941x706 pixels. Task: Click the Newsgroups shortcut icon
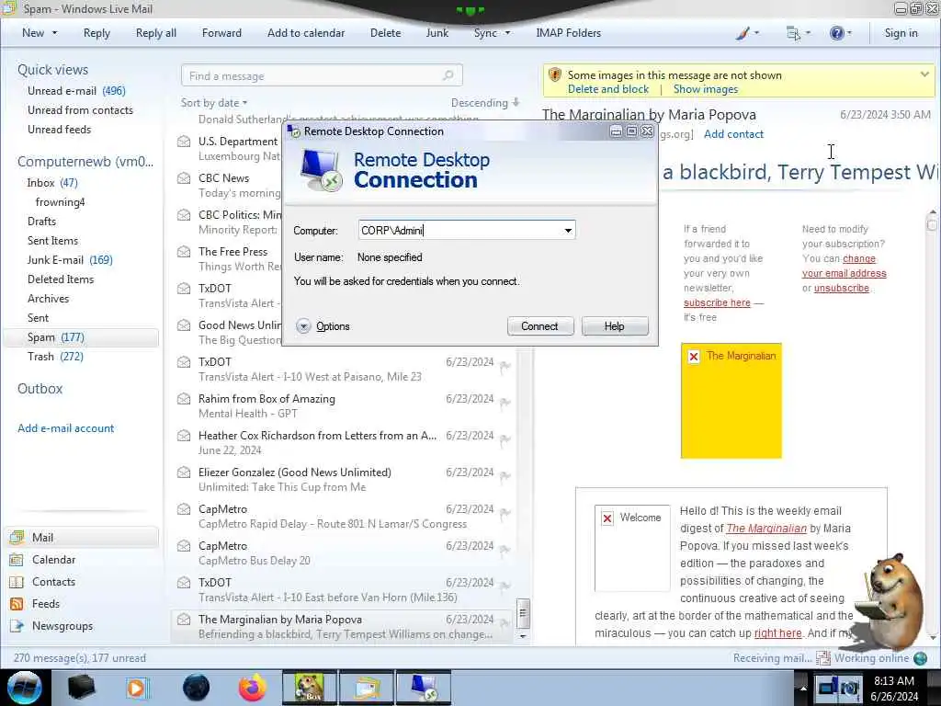pyautogui.click(x=17, y=626)
